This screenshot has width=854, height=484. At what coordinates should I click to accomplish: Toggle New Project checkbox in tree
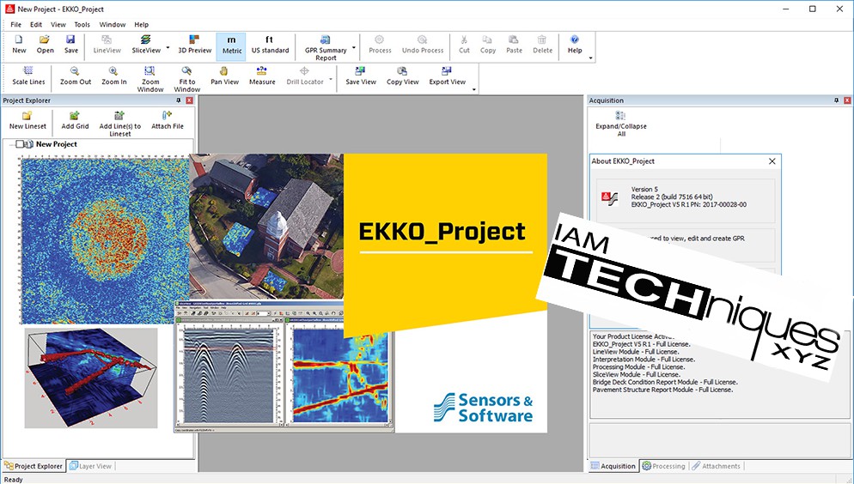[x=20, y=144]
